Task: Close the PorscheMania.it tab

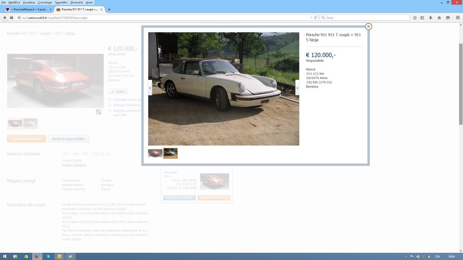Action: point(51,9)
